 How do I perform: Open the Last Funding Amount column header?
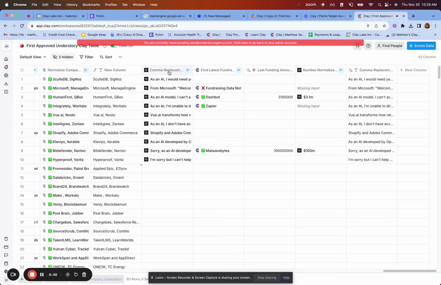[x=270, y=70]
